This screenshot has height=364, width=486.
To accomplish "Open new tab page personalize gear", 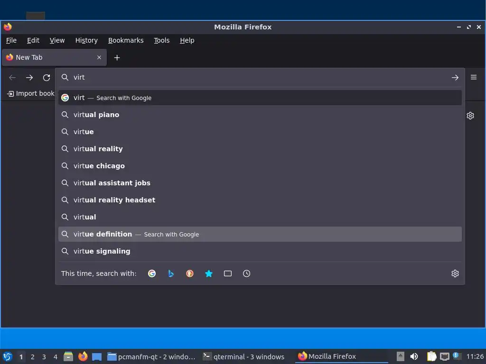I will point(470,116).
